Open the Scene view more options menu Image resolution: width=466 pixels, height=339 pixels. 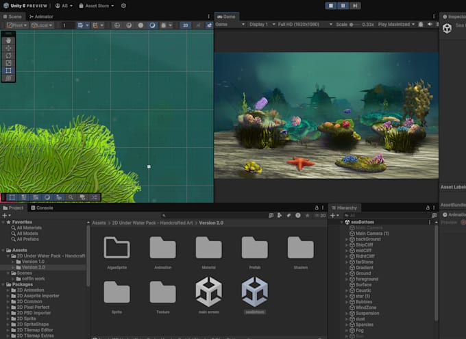pos(208,16)
